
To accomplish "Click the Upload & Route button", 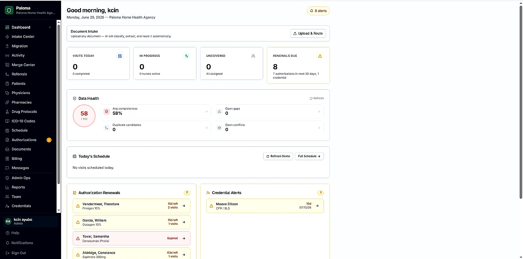I will [x=308, y=34].
